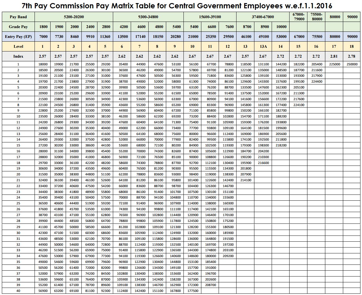
Task: Click pay band cell '37400-67000'
Action: pos(263,17)
